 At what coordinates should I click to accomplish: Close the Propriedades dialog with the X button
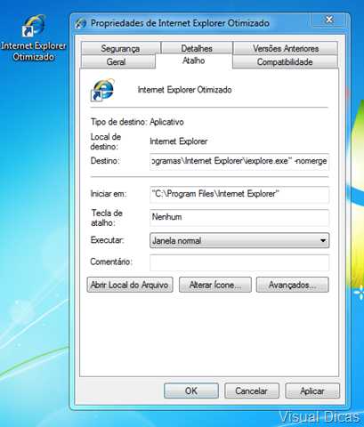[x=328, y=20]
